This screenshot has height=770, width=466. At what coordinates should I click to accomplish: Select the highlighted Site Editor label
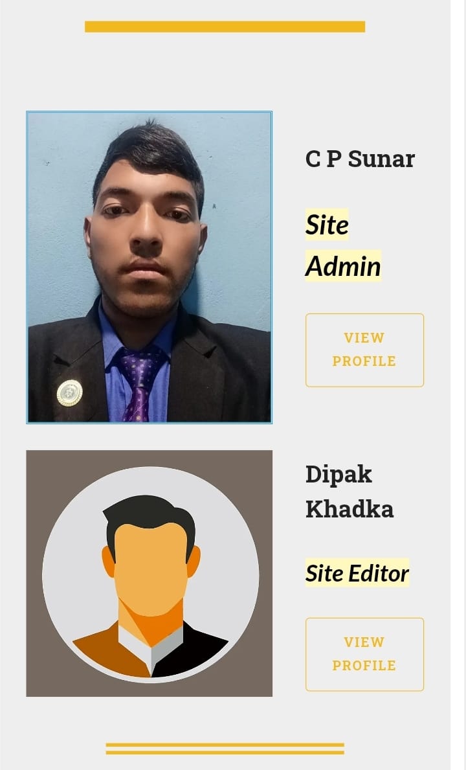pyautogui.click(x=357, y=573)
